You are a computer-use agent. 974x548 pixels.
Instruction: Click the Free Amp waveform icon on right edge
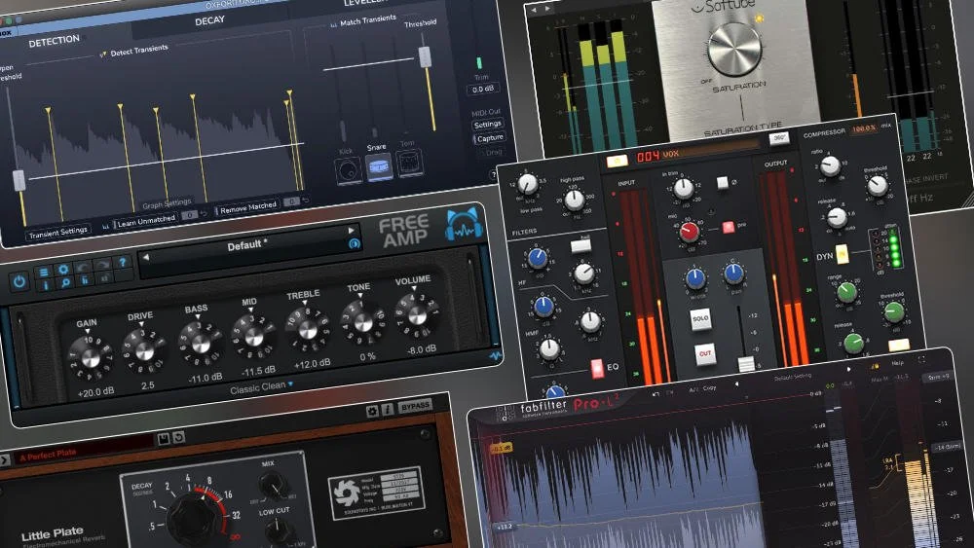[x=495, y=356]
